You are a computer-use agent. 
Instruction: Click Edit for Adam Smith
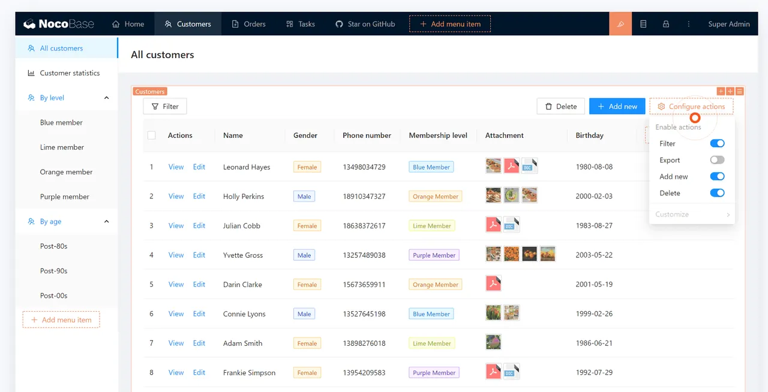pyautogui.click(x=199, y=343)
